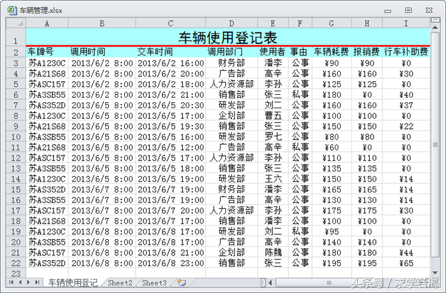Screen dimensions: 446x293
Task: Go to last sheet navigation arrow
Action: coord(37,282)
